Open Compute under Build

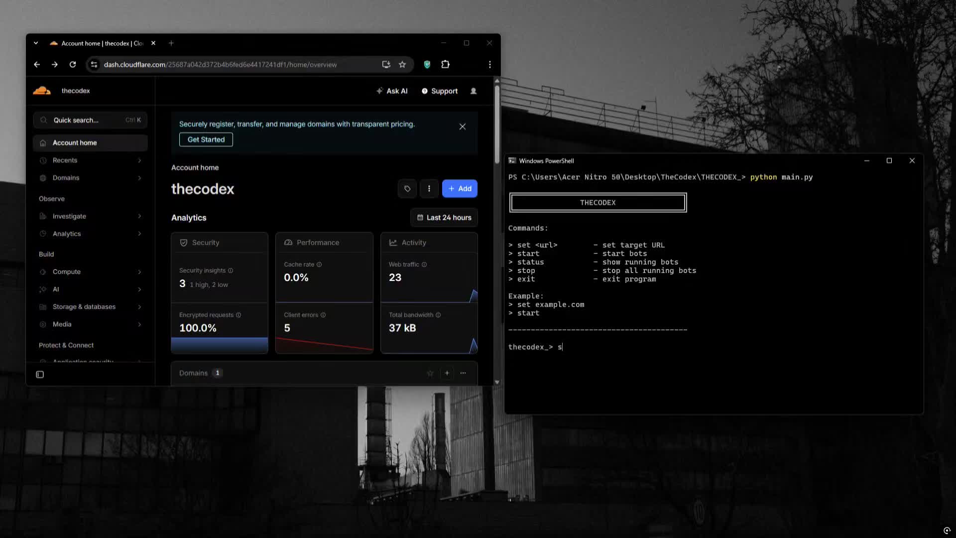point(67,272)
